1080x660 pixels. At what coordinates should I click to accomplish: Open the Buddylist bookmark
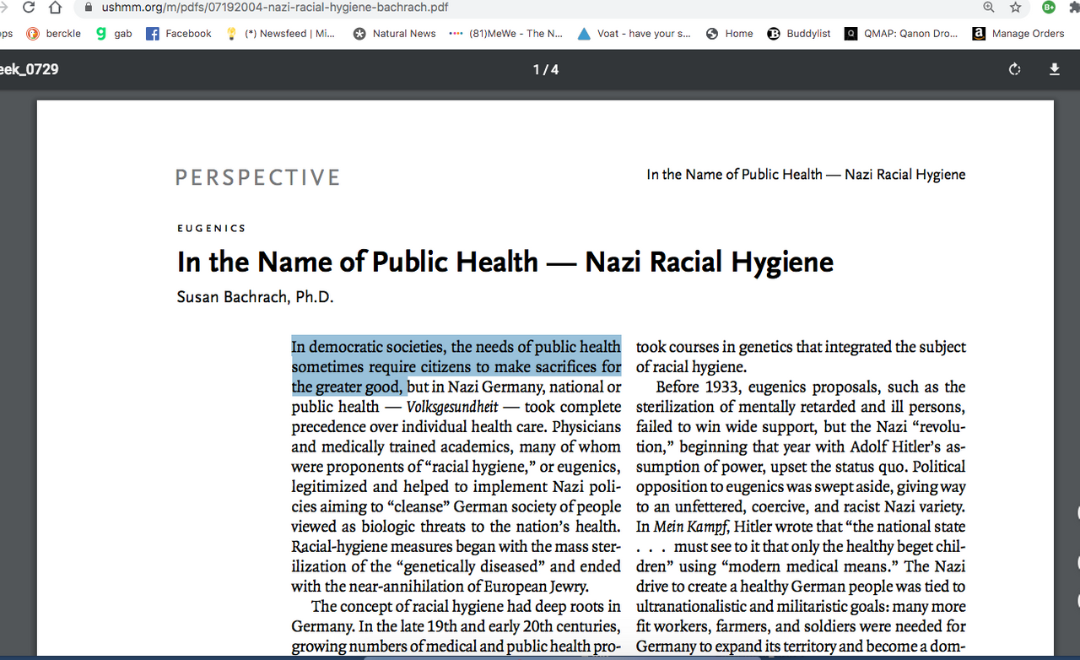[799, 34]
